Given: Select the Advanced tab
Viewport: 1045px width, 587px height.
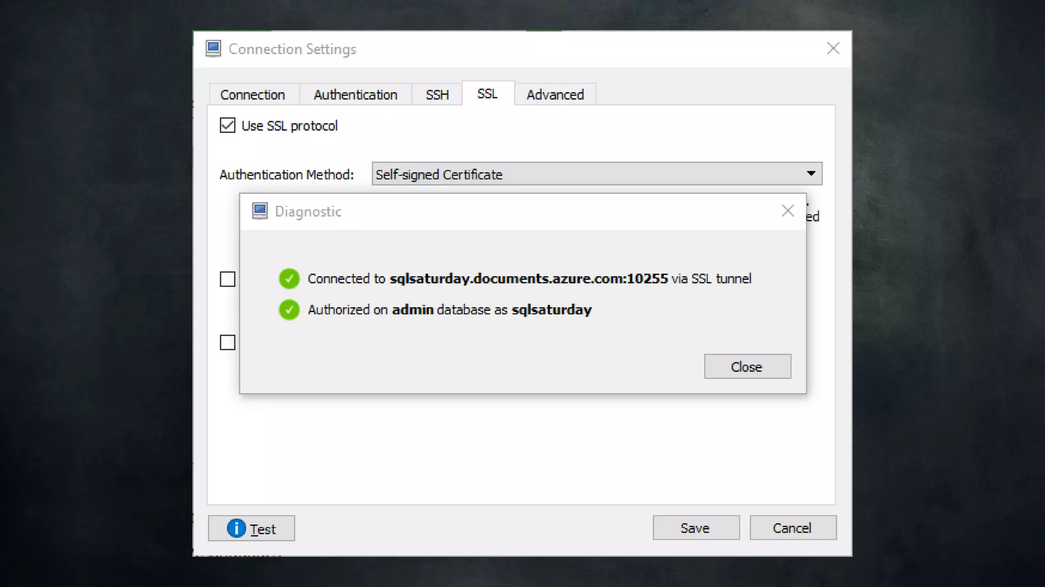Looking at the screenshot, I should (555, 95).
